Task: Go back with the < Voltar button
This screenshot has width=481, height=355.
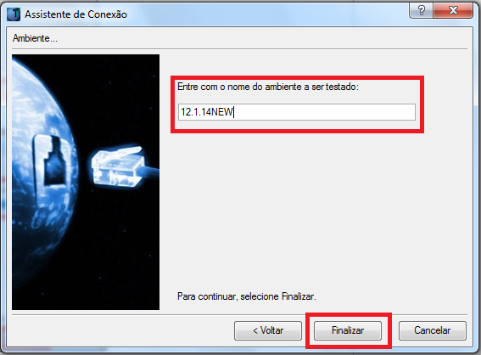Action: click(x=268, y=330)
